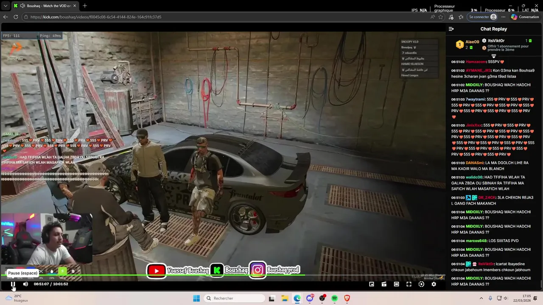This screenshot has width=543, height=305.
Task: Open walidc08's username in chat
Action: point(474,177)
